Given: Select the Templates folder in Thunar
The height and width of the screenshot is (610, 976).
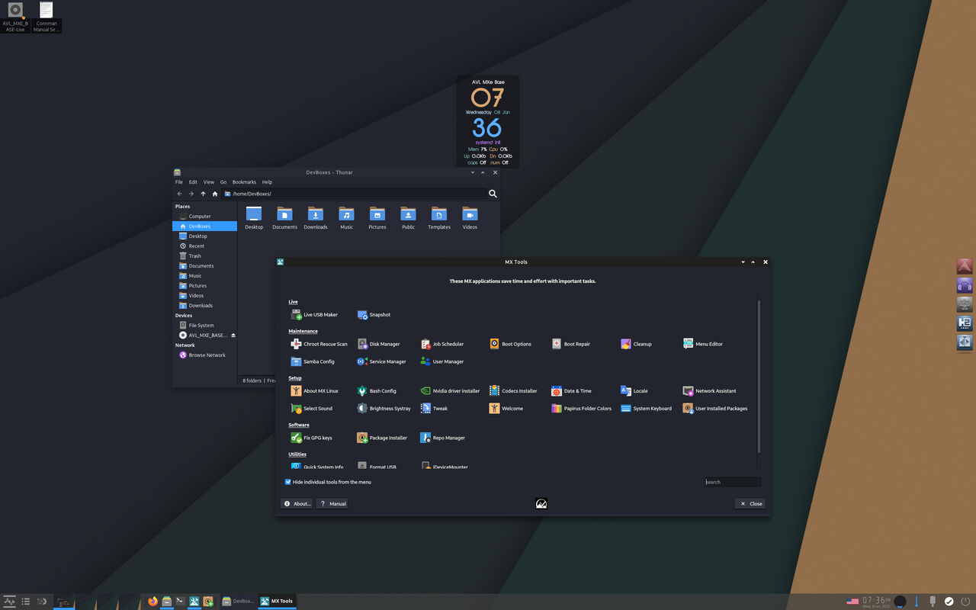Looking at the screenshot, I should 438,218.
